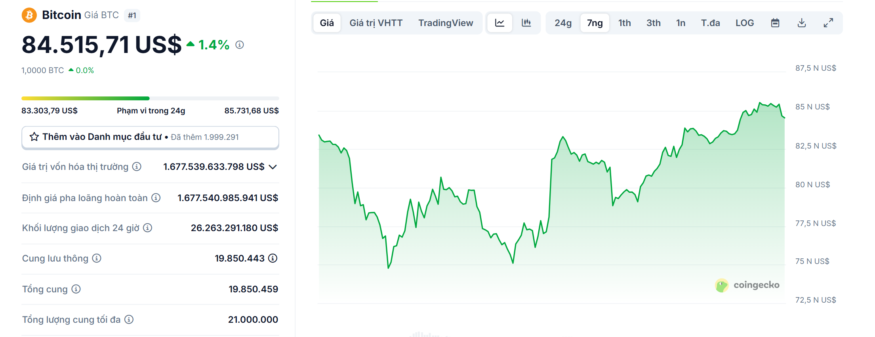Select 1th time range
875x337 pixels.
(x=625, y=23)
